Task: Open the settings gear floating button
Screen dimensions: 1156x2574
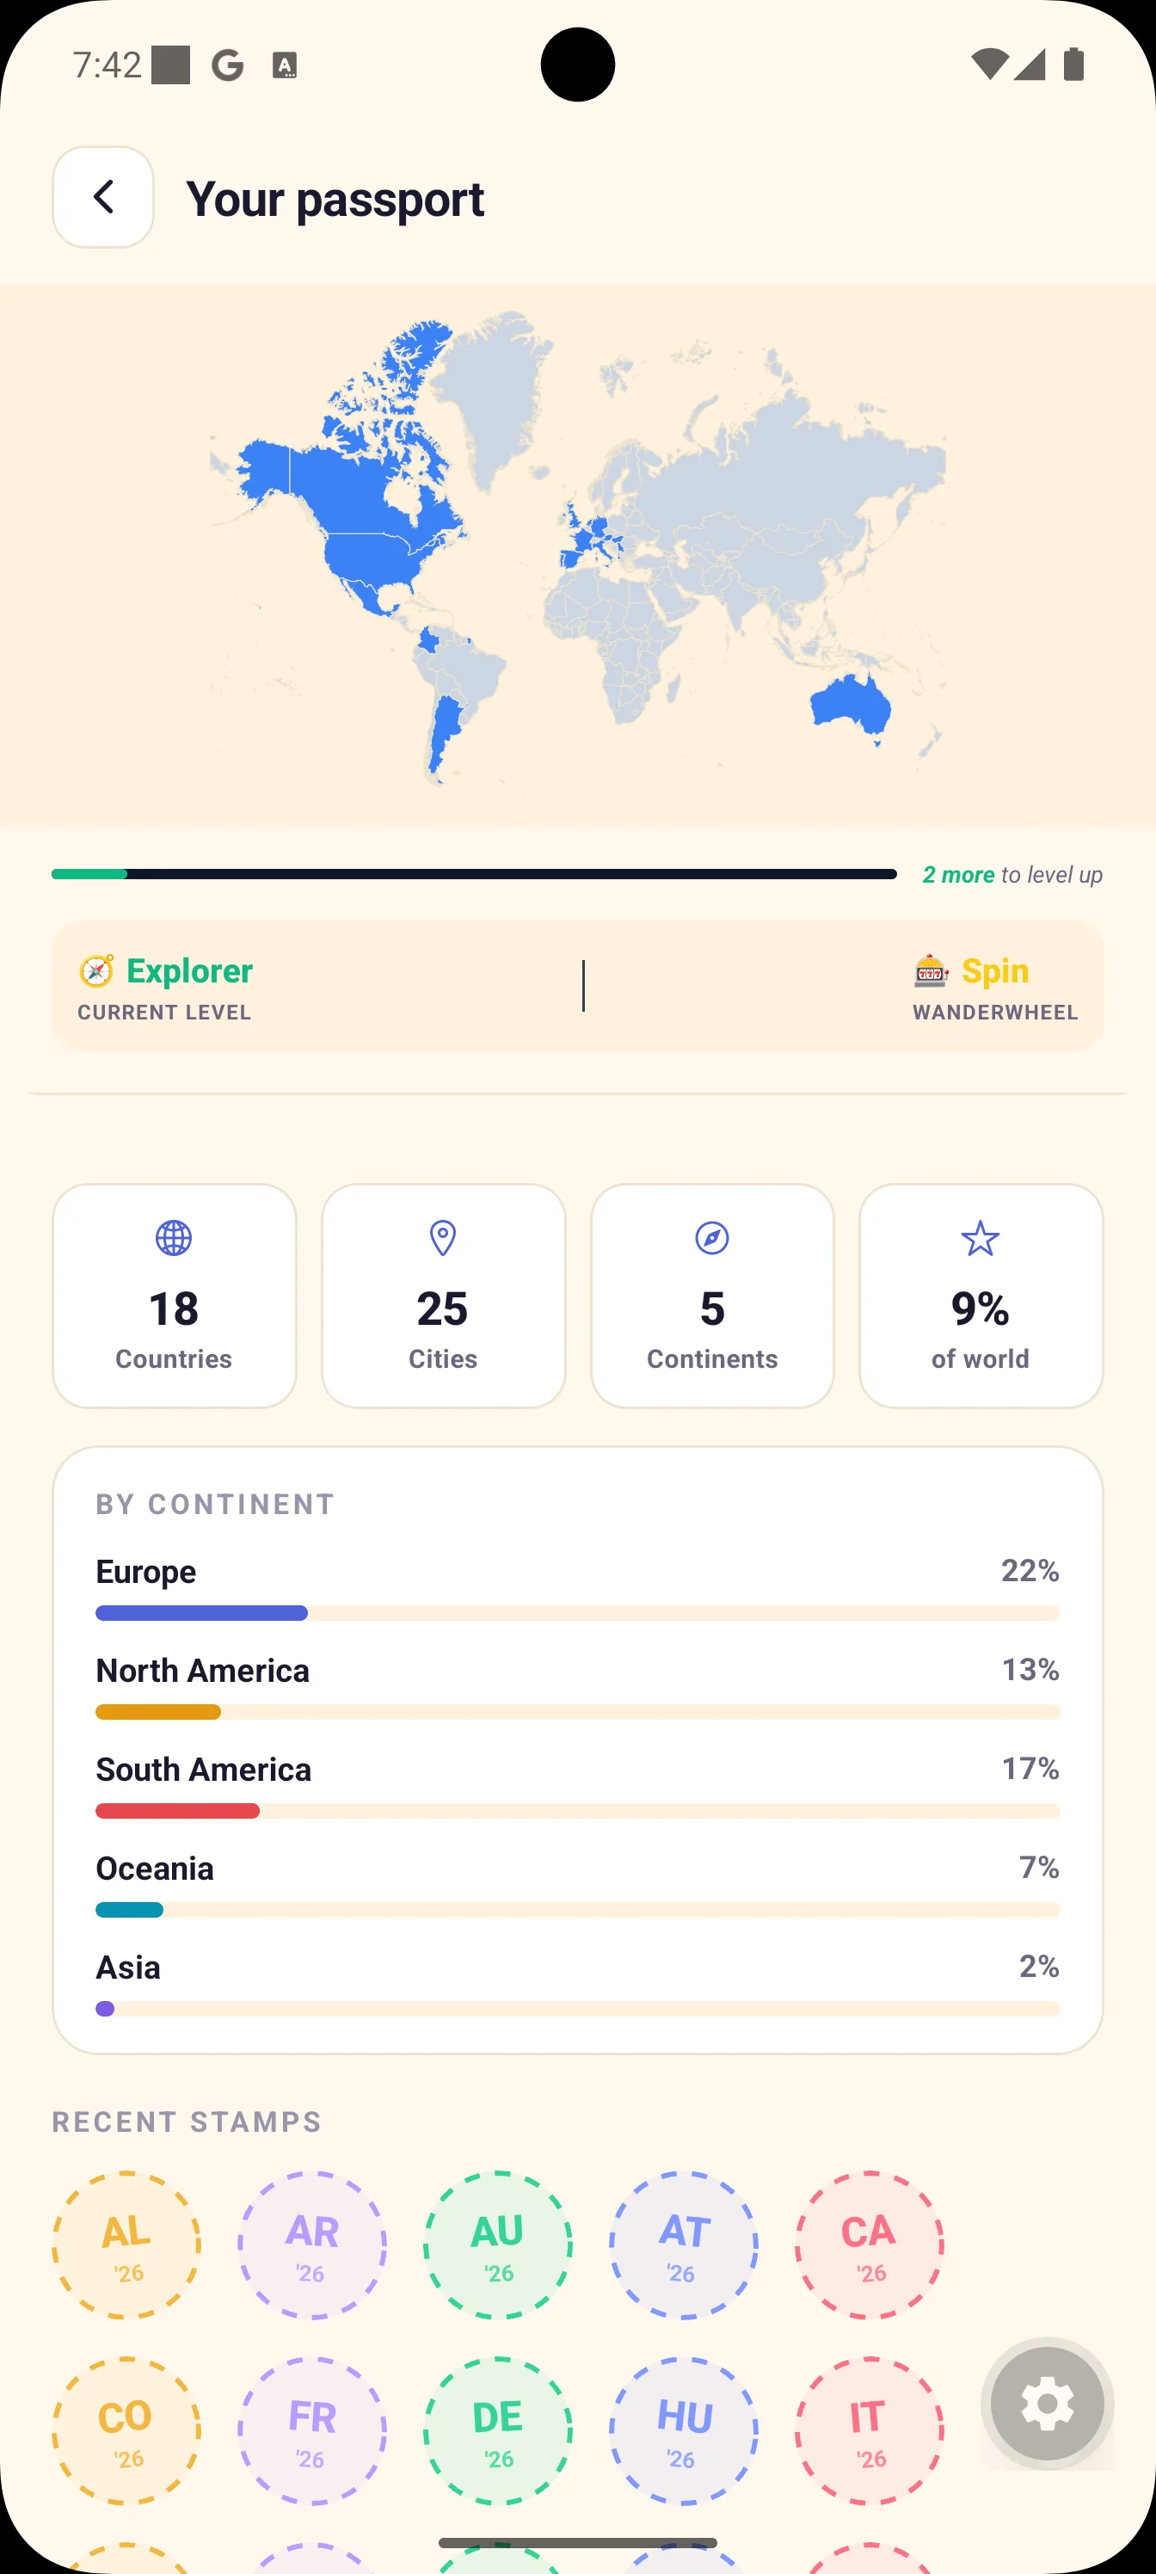Action: [1047, 2403]
